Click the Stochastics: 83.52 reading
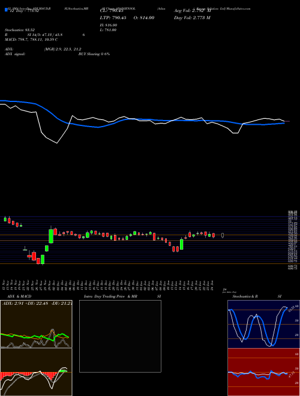Image resolution: width=300 pixels, height=396 pixels. tap(19, 30)
